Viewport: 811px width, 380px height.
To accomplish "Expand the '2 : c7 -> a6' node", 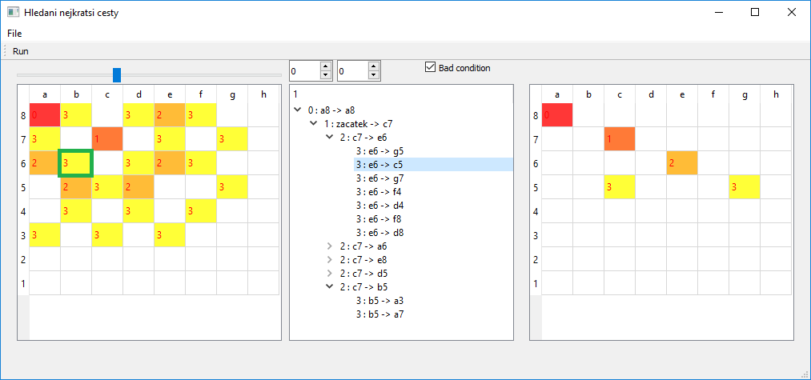I will (x=330, y=246).
